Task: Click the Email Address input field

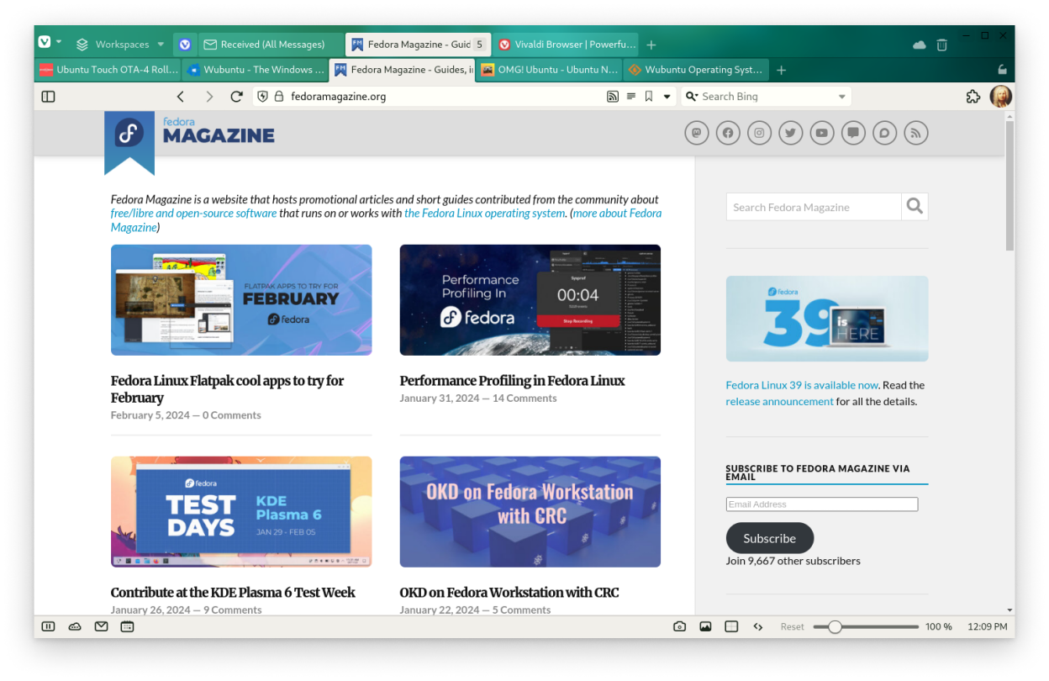Action: (x=821, y=504)
